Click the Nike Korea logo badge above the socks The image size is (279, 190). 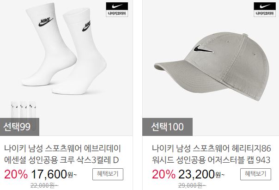pyautogui.click(x=117, y=10)
